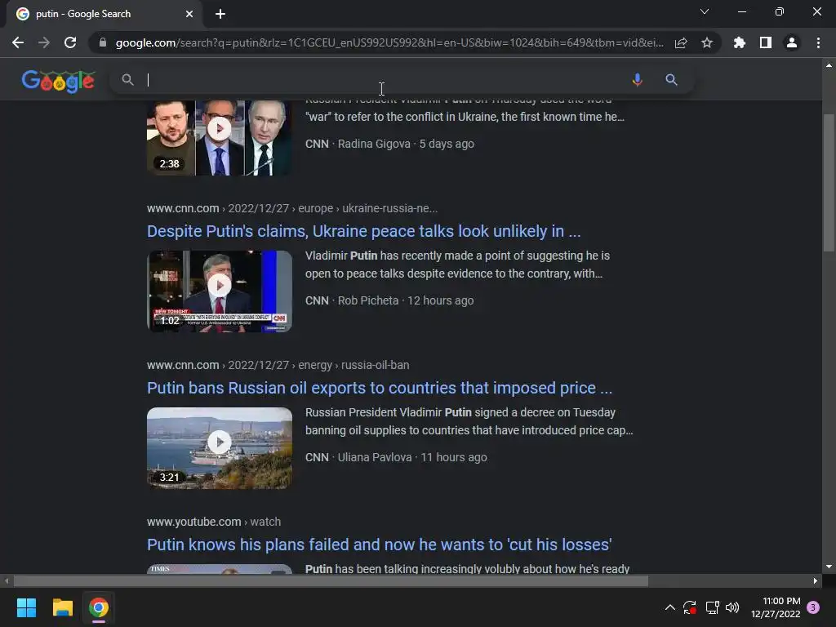Click the forward navigation arrow
The height and width of the screenshot is (627, 836).
(x=44, y=42)
